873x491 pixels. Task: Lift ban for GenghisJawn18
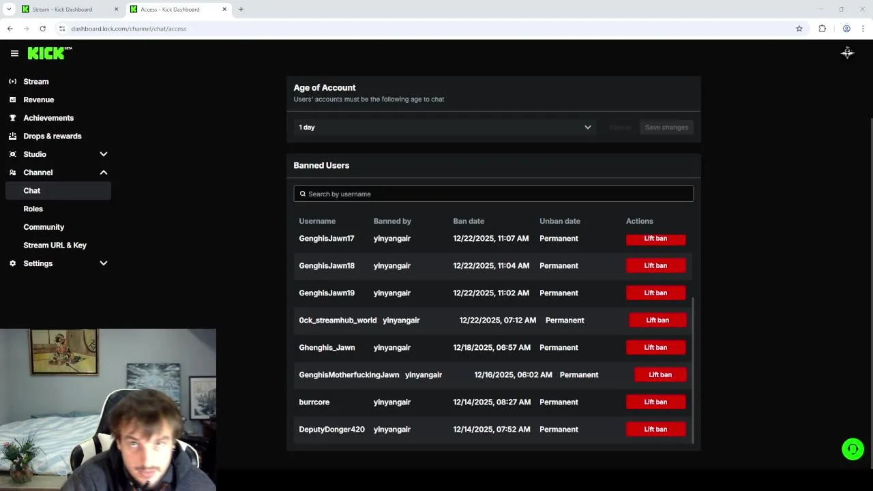(x=655, y=265)
